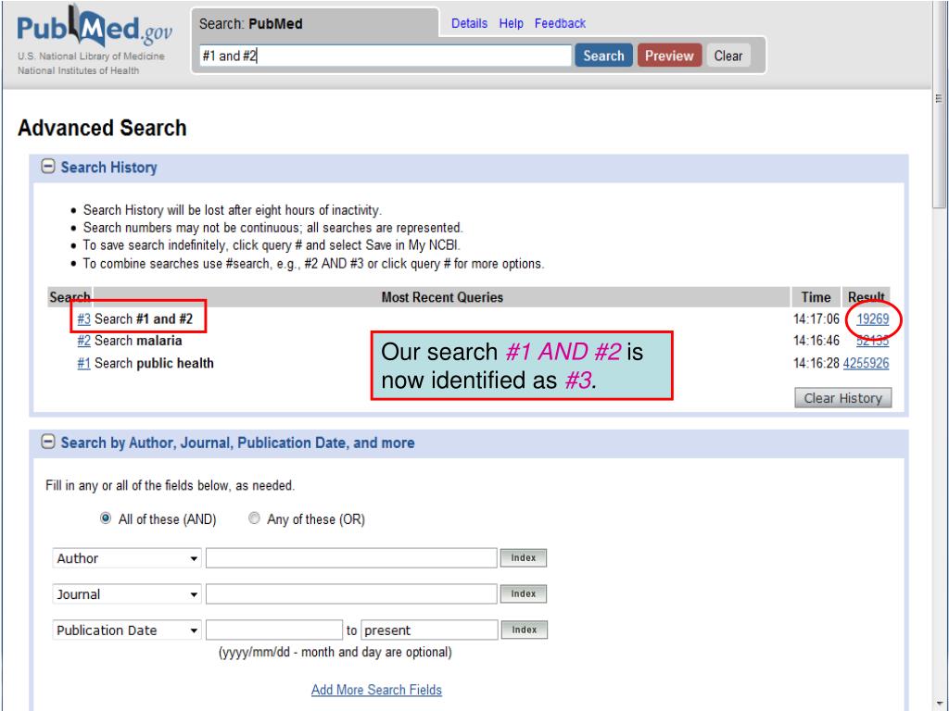Click the vertical scrollbar thumb
Screen dimensions: 949x711
940,106
